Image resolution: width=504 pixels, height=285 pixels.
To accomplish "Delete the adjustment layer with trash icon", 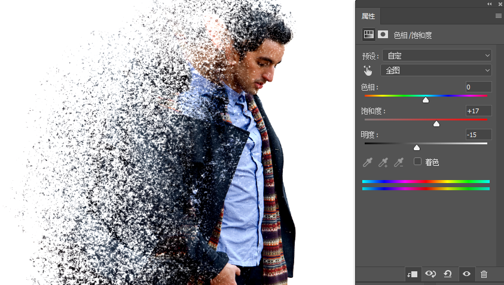I will 484,274.
